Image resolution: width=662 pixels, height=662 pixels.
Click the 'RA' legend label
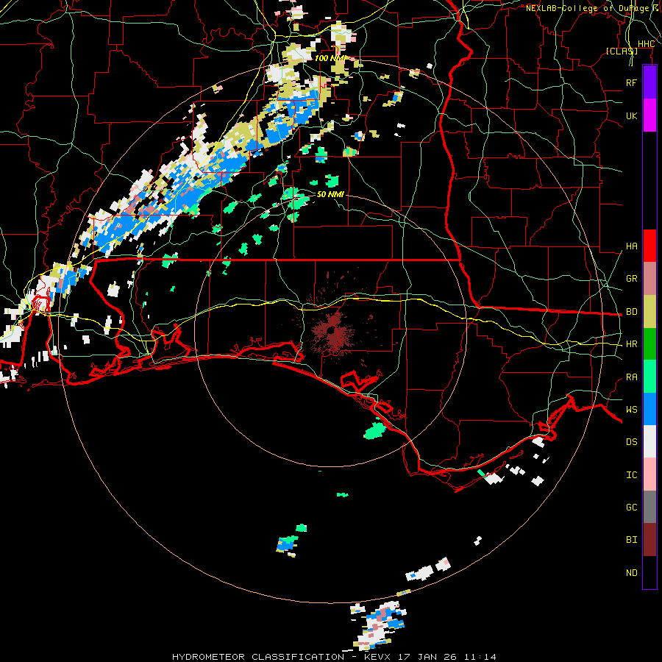(631, 377)
